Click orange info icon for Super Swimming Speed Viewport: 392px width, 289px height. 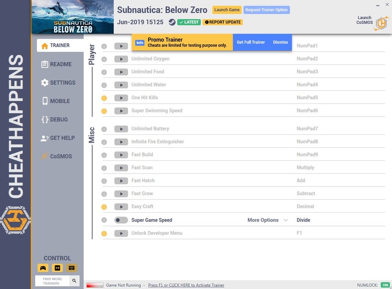104,111
